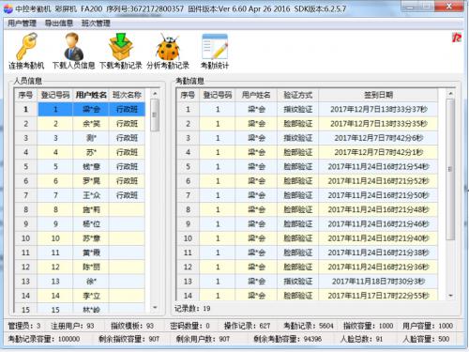
Task: Select personnel row 徐* number 13
Action: (80, 282)
